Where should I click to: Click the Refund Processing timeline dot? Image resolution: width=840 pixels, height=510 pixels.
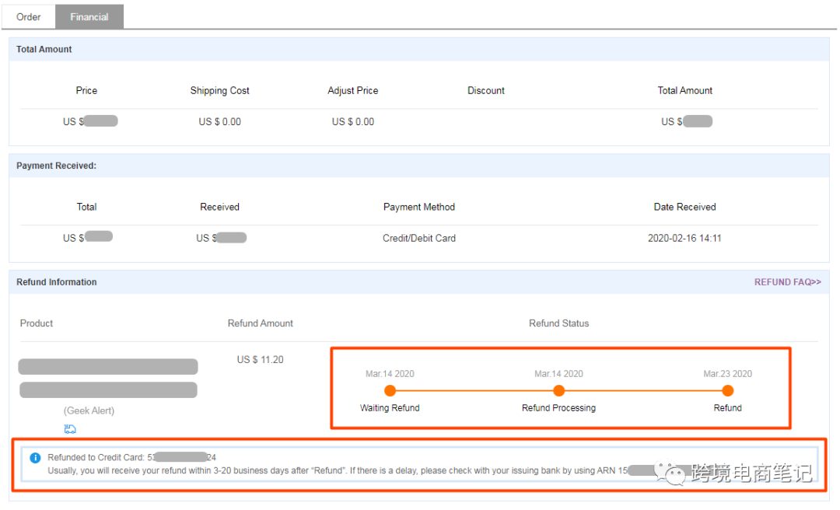(558, 390)
